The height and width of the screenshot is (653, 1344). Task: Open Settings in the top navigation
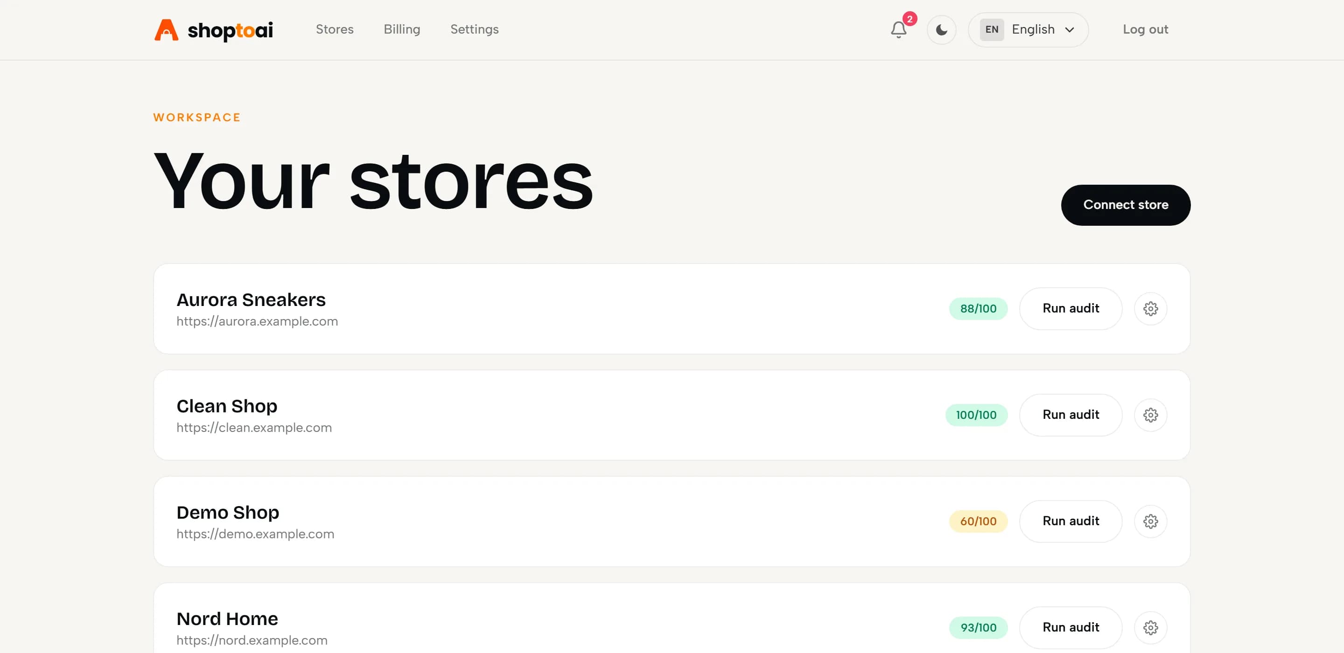(x=474, y=29)
